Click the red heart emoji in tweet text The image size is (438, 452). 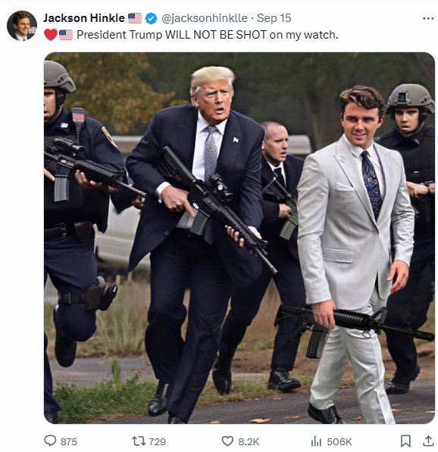tap(51, 35)
